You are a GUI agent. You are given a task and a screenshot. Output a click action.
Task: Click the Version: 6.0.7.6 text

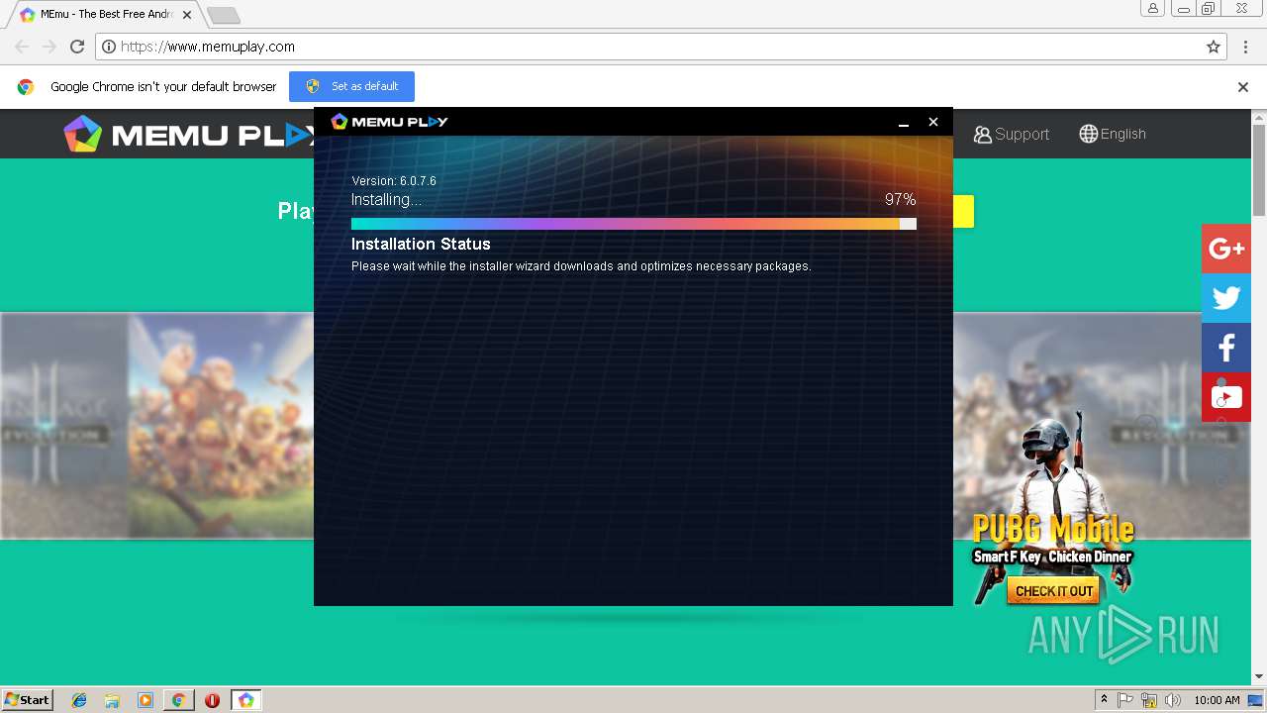click(x=394, y=181)
